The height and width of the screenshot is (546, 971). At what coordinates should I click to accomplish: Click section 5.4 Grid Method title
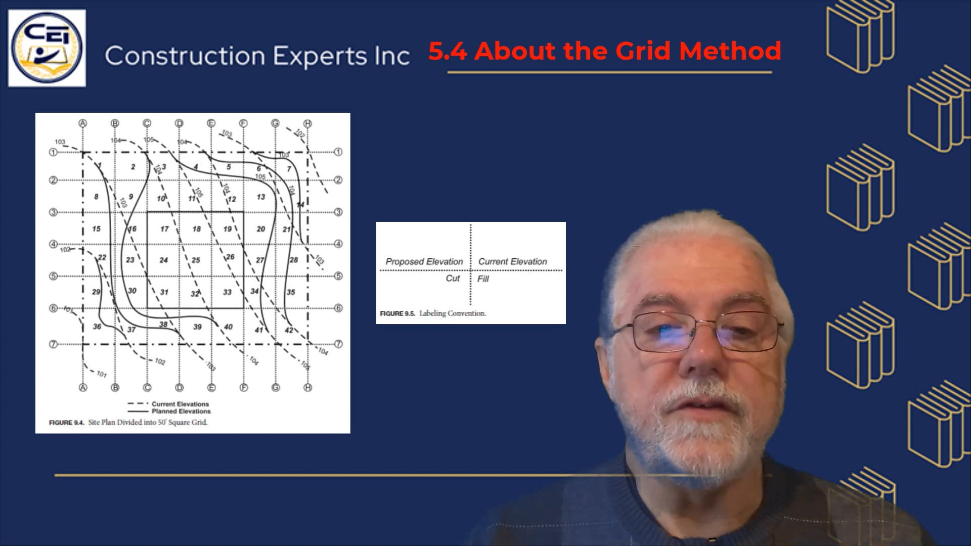601,50
